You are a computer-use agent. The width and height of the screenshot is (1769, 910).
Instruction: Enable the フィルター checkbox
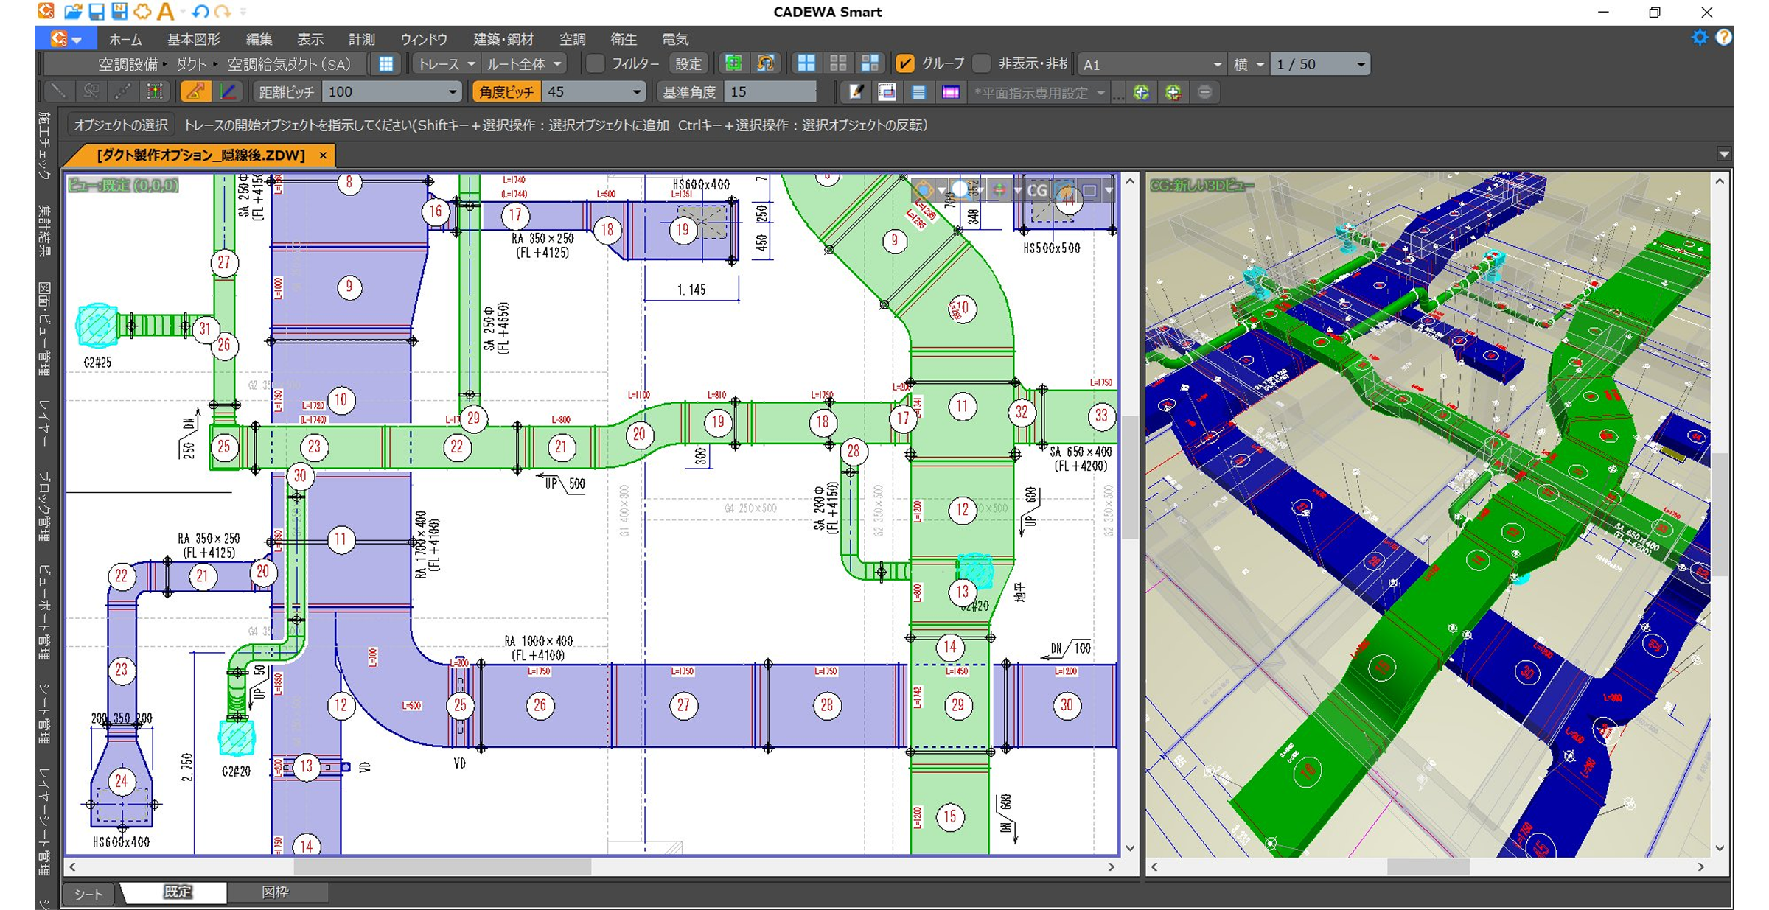596,64
